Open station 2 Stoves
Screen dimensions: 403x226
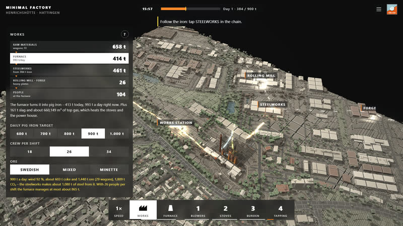coord(225,210)
